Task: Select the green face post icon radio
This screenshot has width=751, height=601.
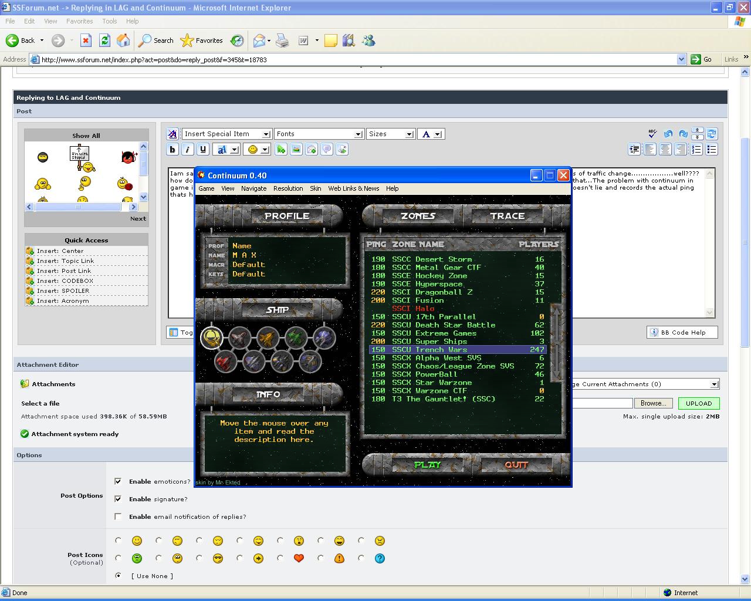Action: 119,558
